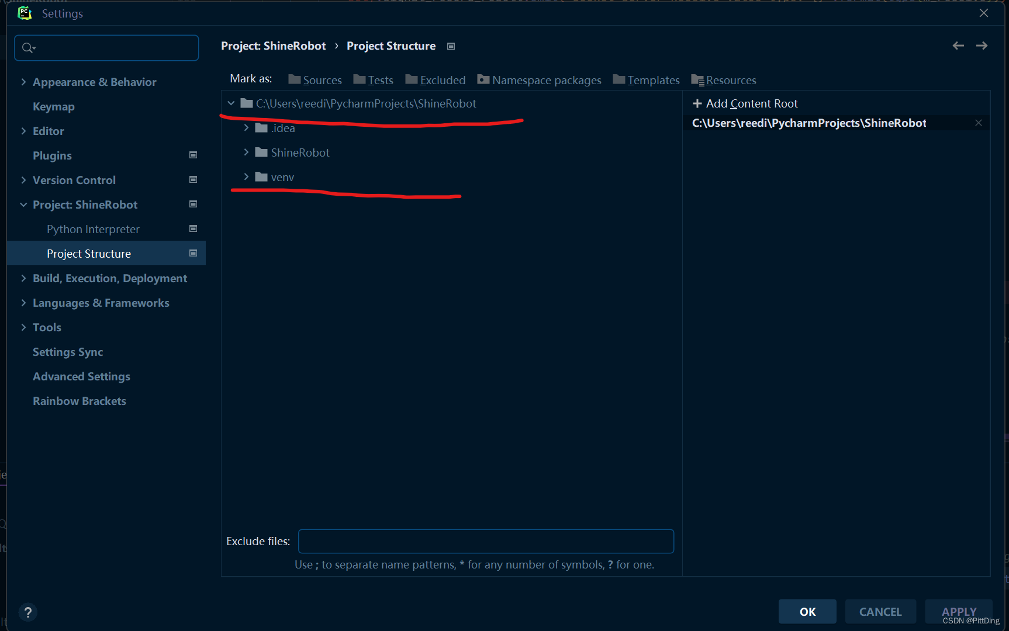Select root path C:\Users\reedi\PycharmProjects\ShineRobot in tree
This screenshot has height=631, width=1009.
point(366,103)
